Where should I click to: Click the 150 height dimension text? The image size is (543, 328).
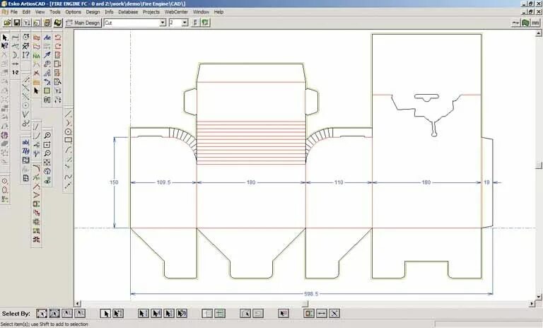pos(114,182)
